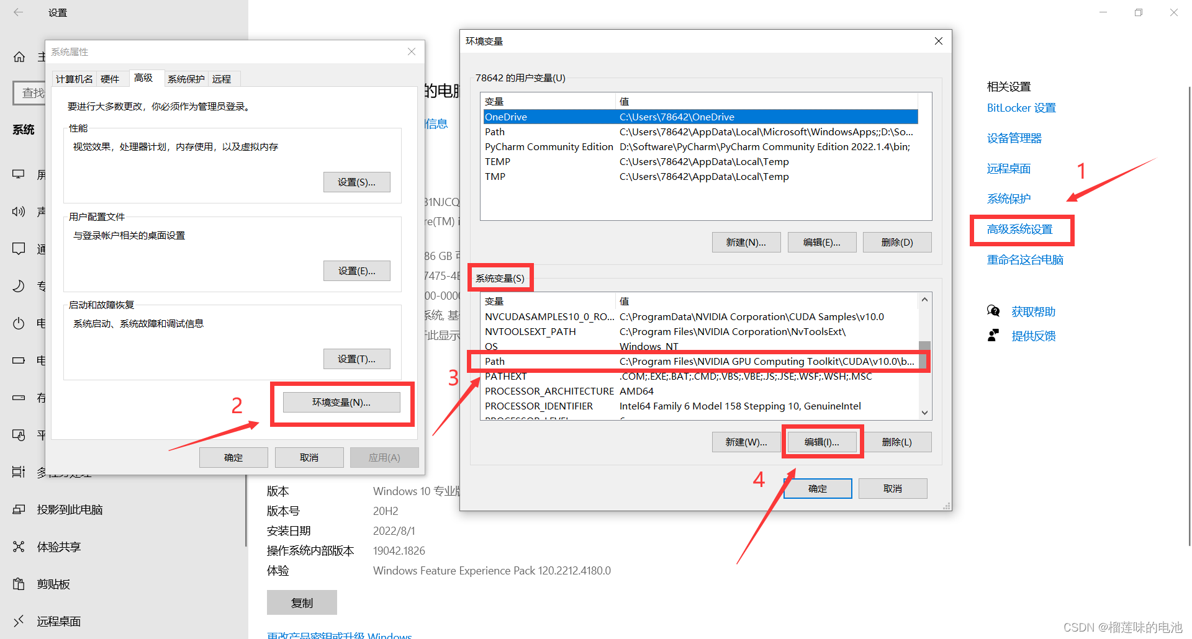
Task: Click the Settings search box
Action: pyautogui.click(x=29, y=93)
